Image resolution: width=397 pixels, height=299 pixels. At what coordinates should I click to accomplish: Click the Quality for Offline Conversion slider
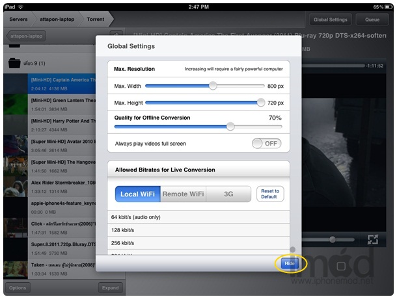tap(230, 127)
